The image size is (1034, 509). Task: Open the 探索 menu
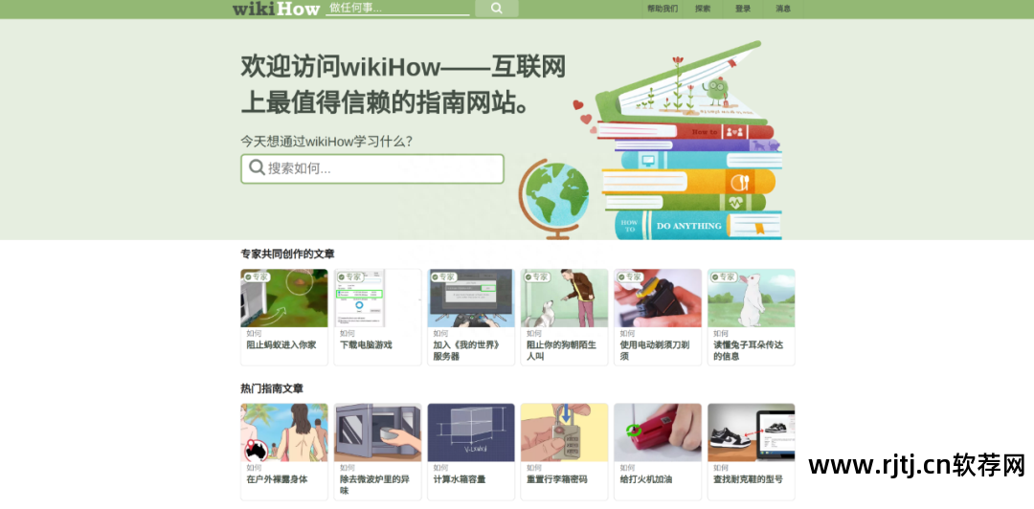coord(703,9)
